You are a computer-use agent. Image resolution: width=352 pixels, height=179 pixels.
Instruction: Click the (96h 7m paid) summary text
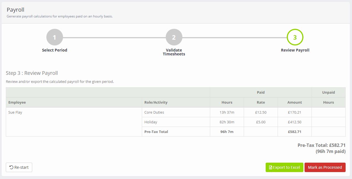point(331,151)
